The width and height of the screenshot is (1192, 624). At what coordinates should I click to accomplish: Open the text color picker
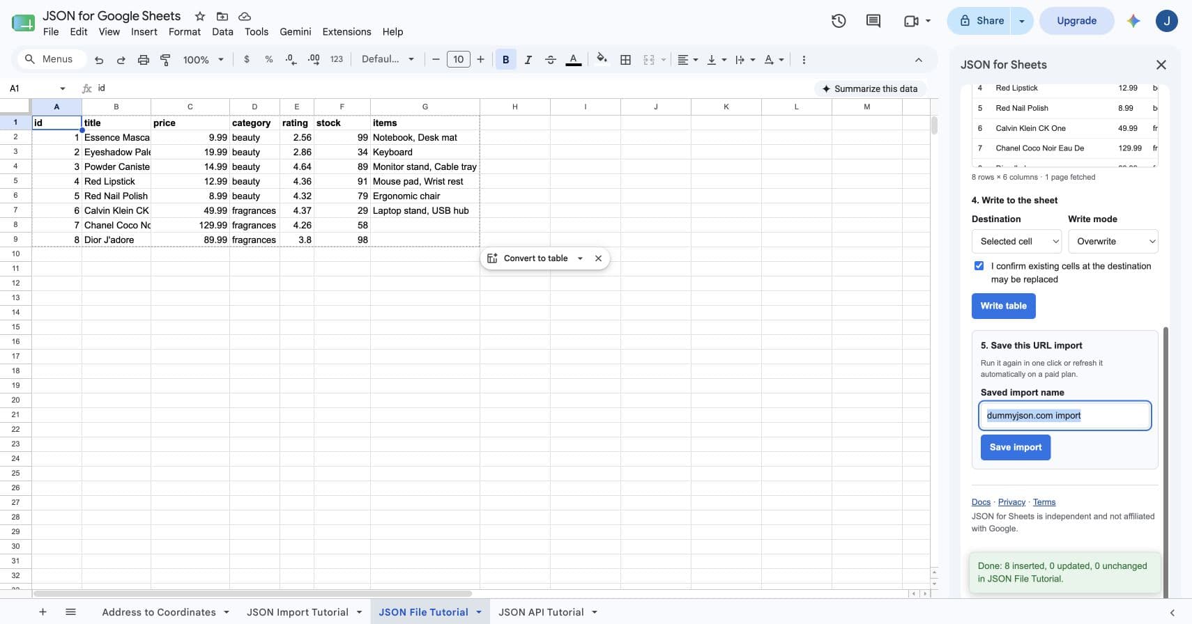click(x=573, y=60)
